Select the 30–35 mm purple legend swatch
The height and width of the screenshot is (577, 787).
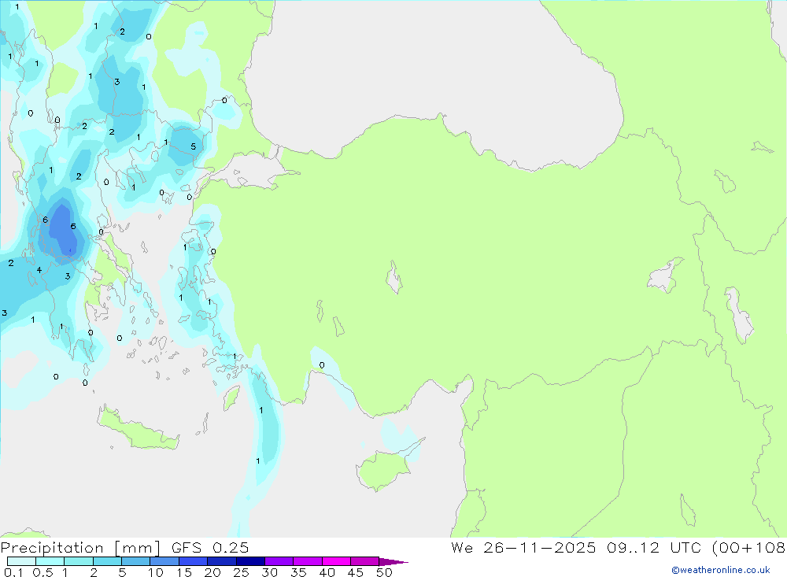tap(279, 561)
